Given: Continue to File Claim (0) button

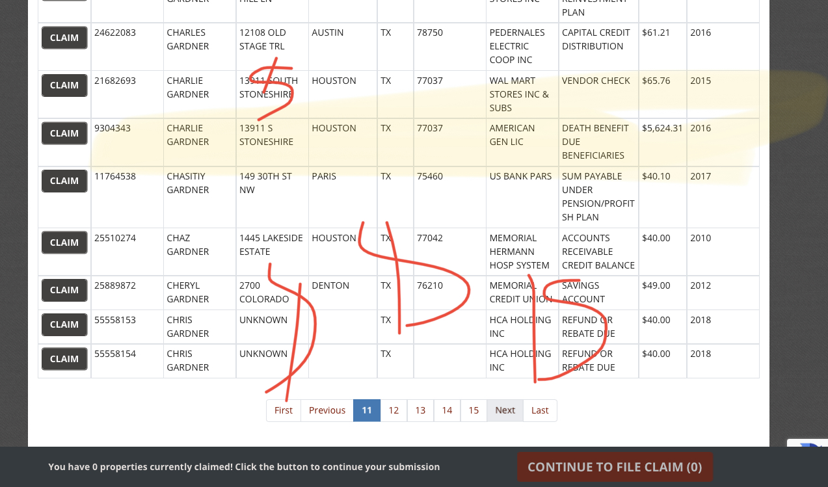Looking at the screenshot, I should tap(615, 467).
